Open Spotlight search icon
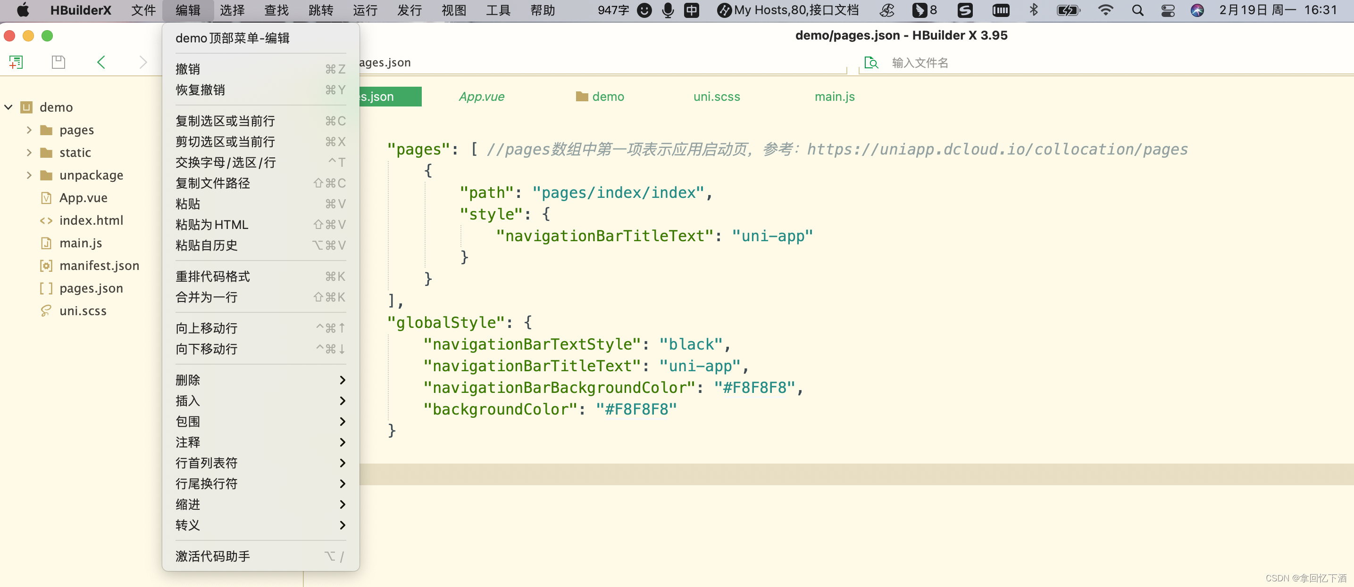Image resolution: width=1354 pixels, height=587 pixels. 1137,10
